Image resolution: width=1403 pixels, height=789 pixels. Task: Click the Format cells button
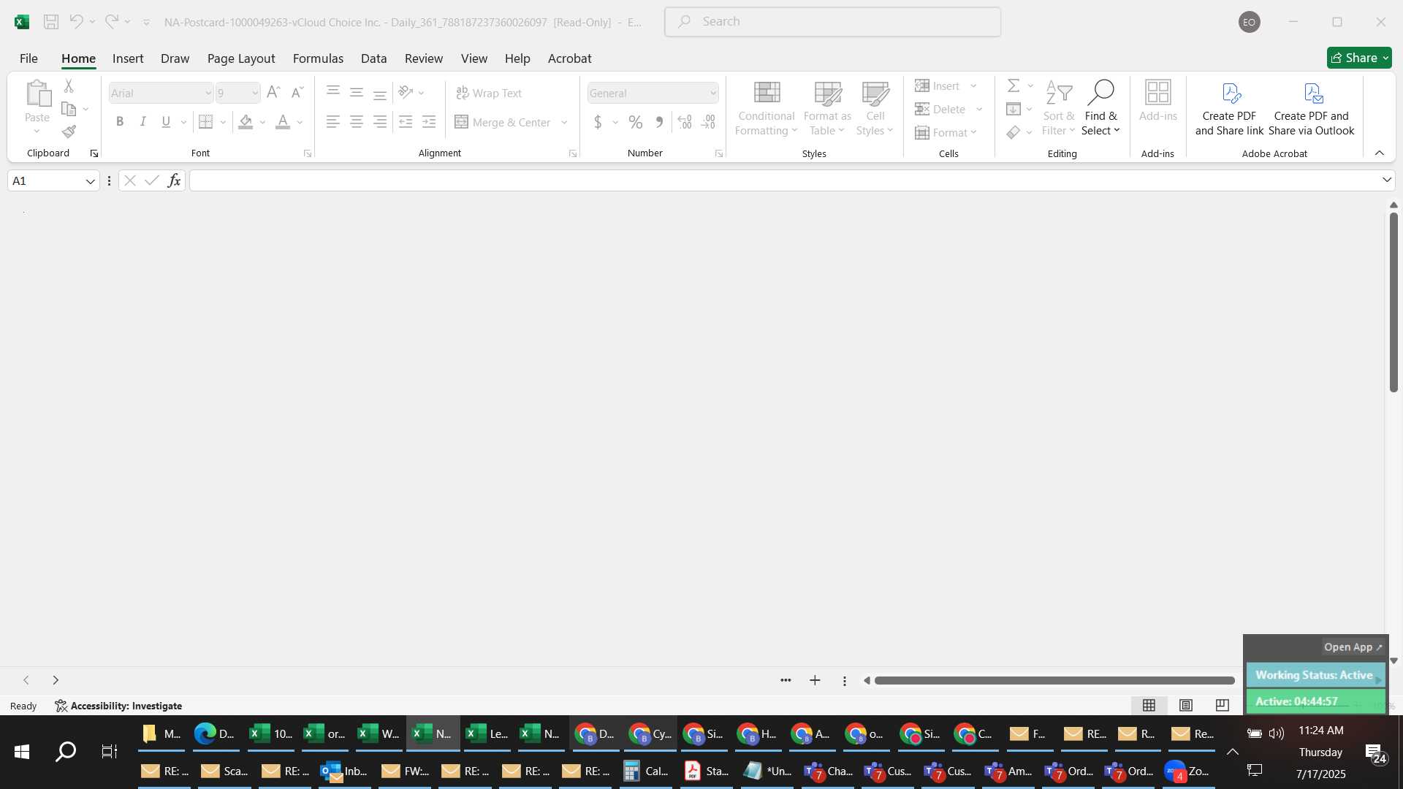[946, 132]
